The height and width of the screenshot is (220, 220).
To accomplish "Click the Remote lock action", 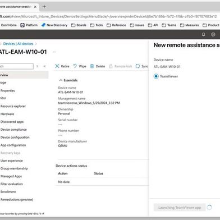I will [120, 66].
